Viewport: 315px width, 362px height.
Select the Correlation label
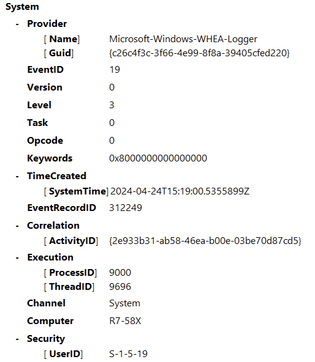[x=53, y=226]
